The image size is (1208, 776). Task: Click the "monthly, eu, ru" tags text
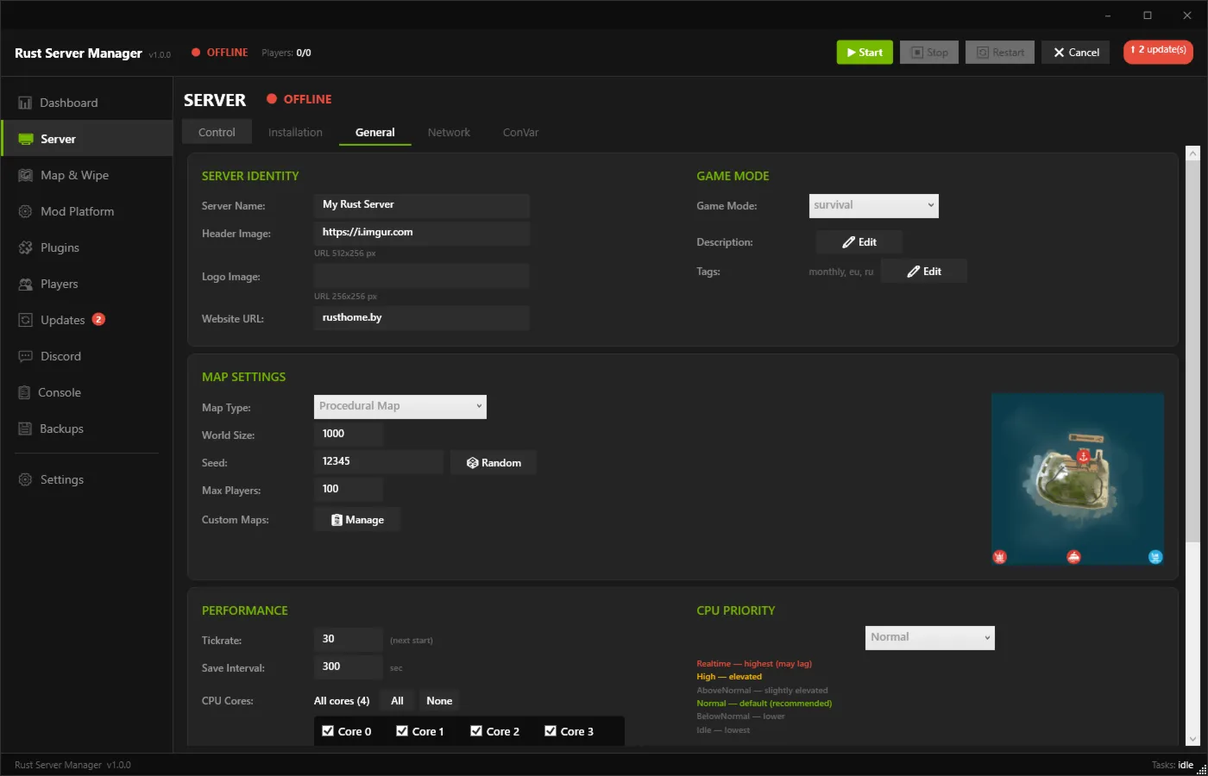pyautogui.click(x=840, y=272)
